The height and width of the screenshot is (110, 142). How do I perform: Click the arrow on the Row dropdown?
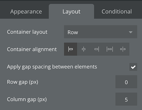131,32
